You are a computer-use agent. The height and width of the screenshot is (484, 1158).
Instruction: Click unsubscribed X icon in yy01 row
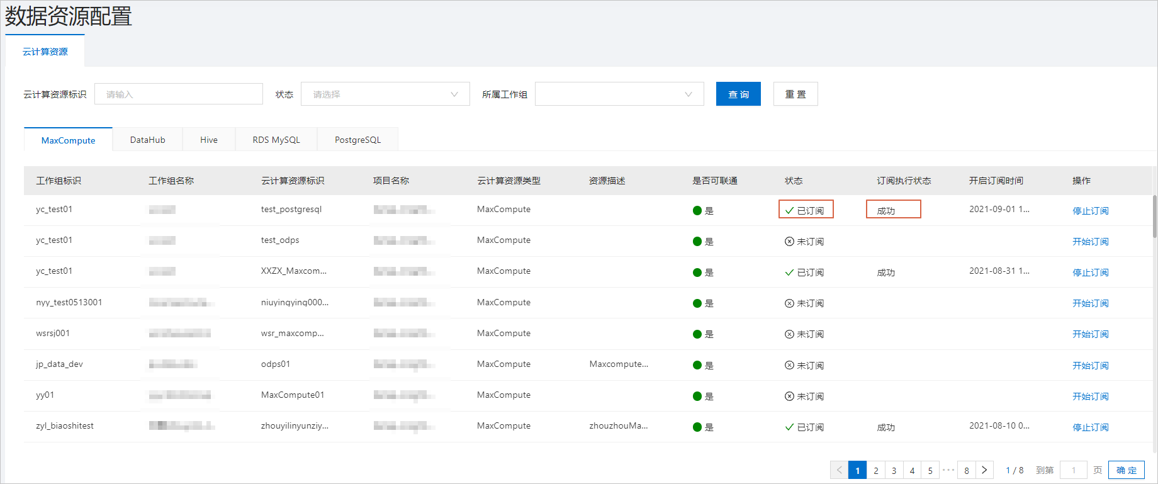click(x=789, y=397)
